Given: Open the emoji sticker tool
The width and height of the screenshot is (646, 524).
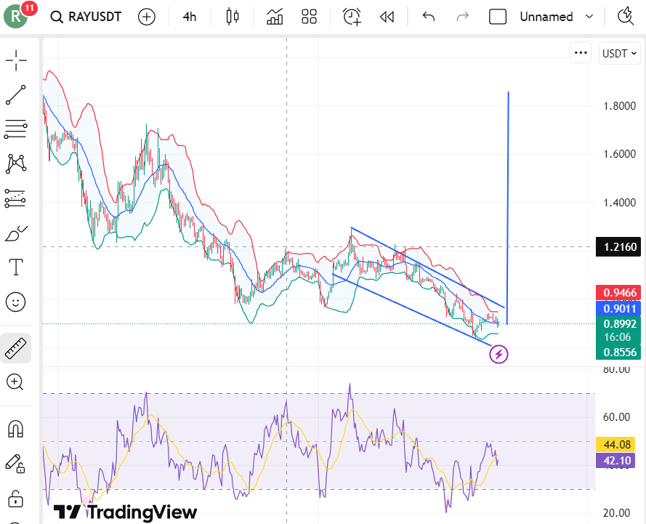Looking at the screenshot, I should 16,302.
